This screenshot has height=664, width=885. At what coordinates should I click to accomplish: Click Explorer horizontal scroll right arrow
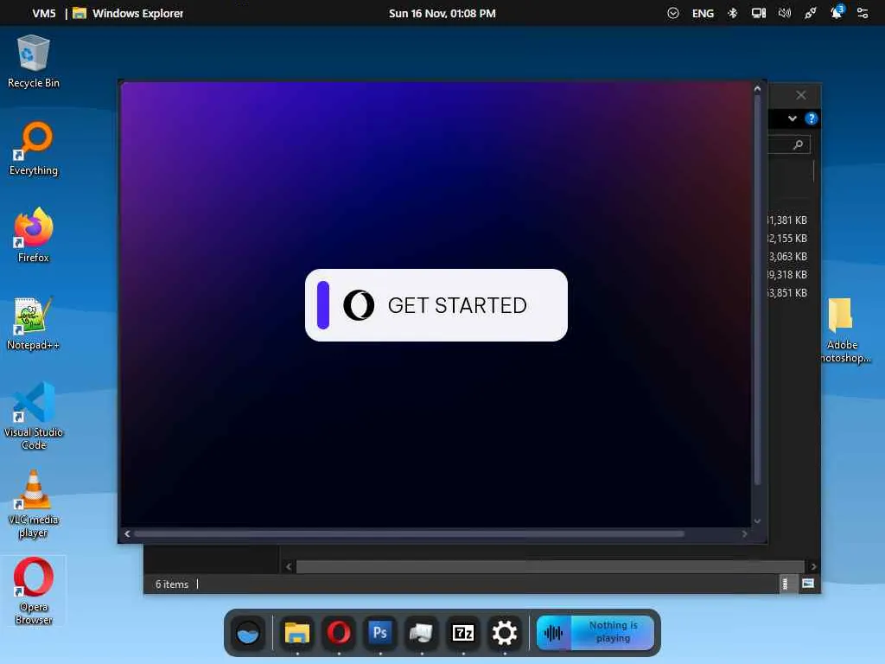[813, 566]
